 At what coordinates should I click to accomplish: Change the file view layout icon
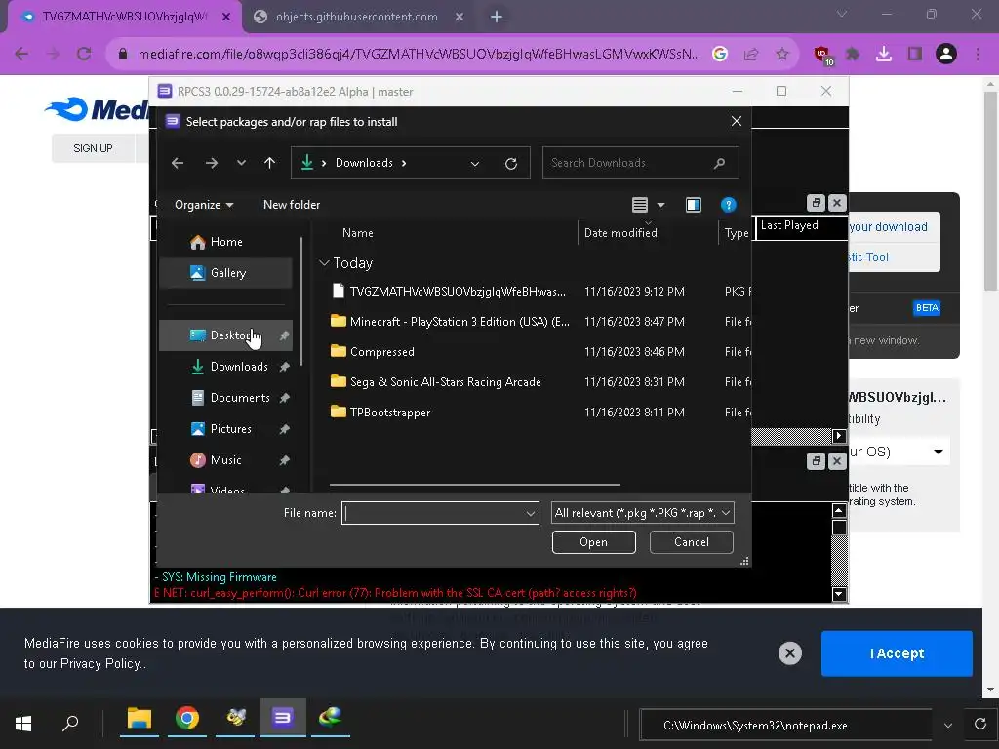click(x=640, y=205)
